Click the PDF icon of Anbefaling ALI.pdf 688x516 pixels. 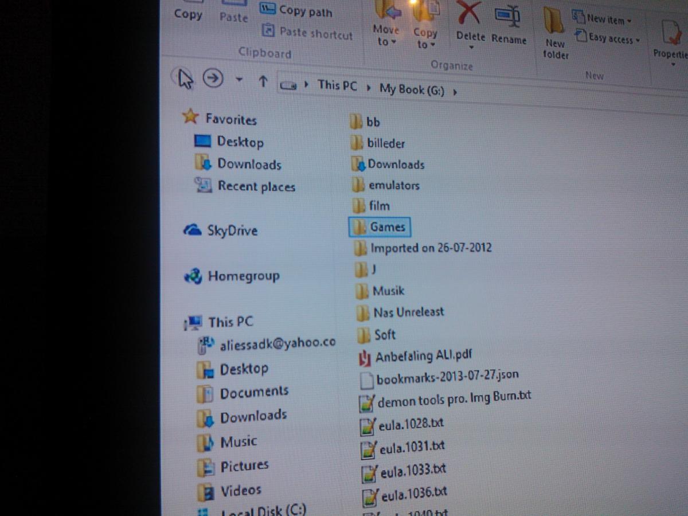click(365, 358)
